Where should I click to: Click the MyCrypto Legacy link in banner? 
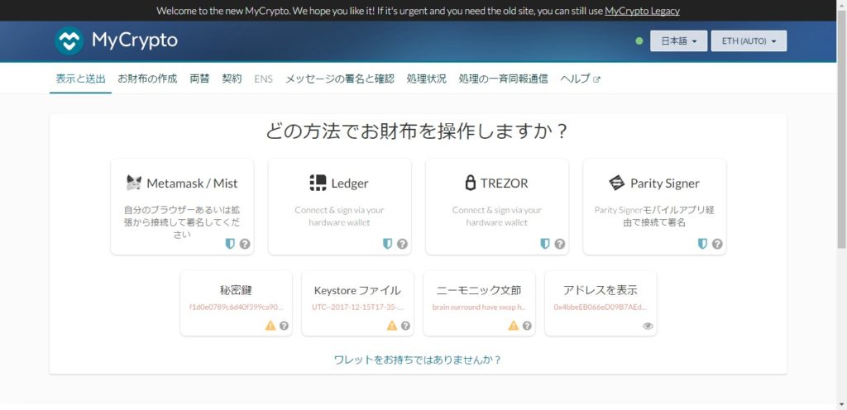643,11
